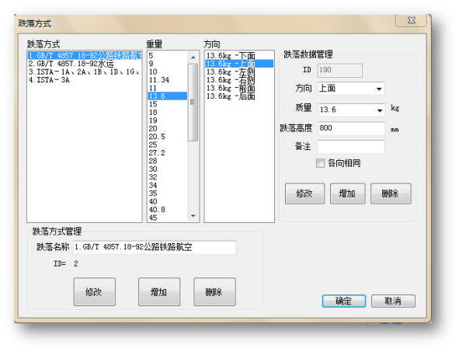Screen dimensions: 459x352
Task: Select weight 30 in 重量 list
Action: [x=168, y=169]
